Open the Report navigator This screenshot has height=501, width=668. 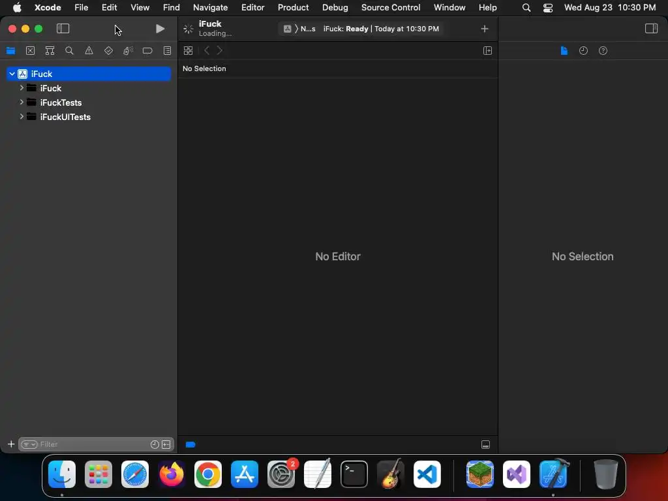[168, 51]
